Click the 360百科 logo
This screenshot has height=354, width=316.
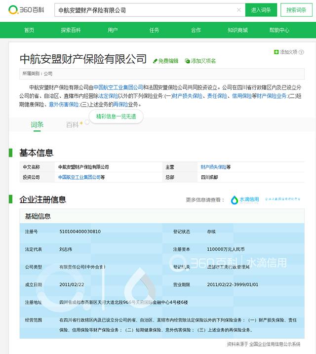[26, 10]
